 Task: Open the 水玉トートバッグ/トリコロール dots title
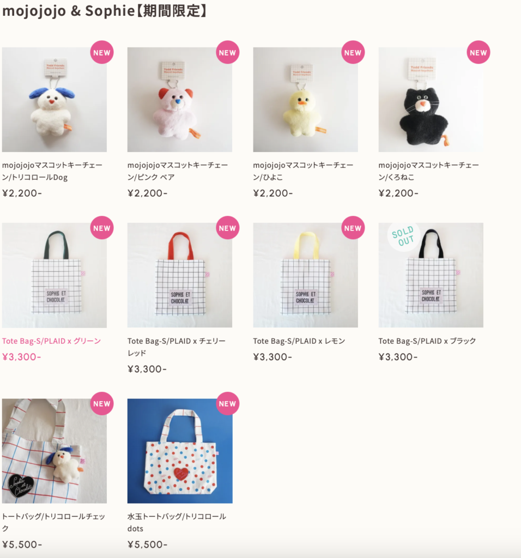[x=177, y=523]
